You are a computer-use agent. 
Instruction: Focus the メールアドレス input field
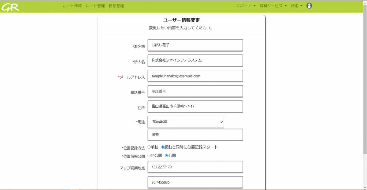pos(195,76)
